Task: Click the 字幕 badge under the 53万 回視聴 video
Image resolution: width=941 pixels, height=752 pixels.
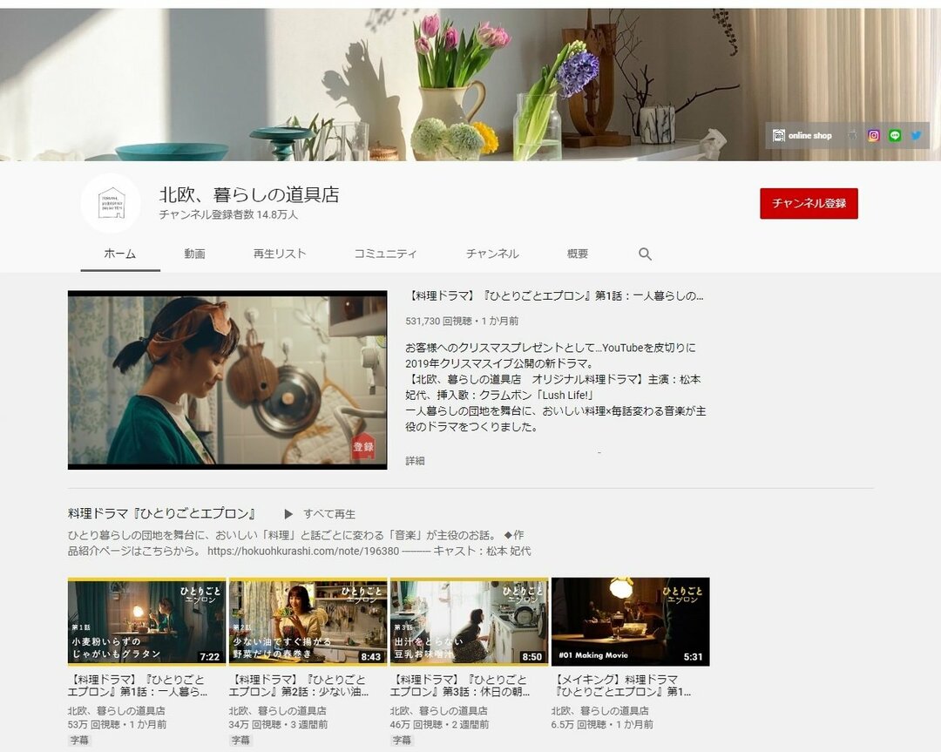Action: pyautogui.click(x=80, y=741)
